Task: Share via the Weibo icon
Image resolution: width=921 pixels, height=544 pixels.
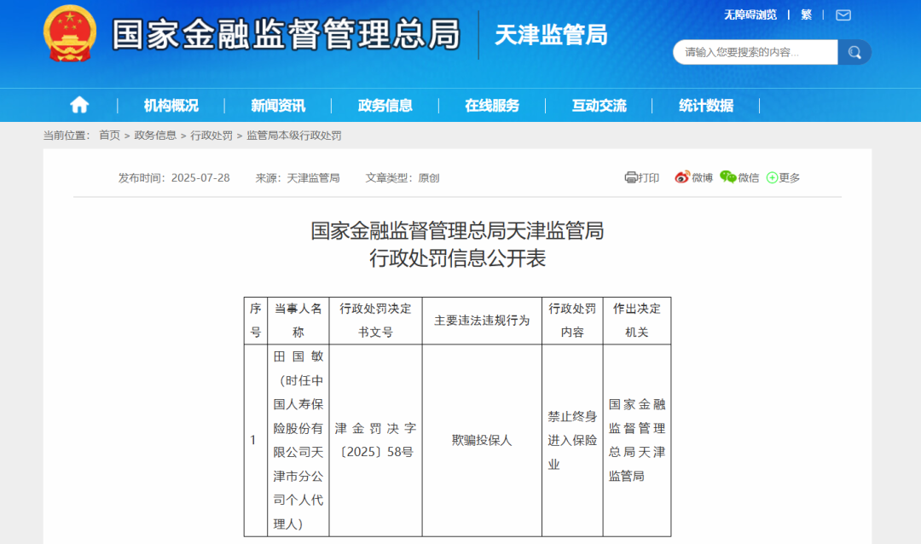Action: tap(682, 177)
